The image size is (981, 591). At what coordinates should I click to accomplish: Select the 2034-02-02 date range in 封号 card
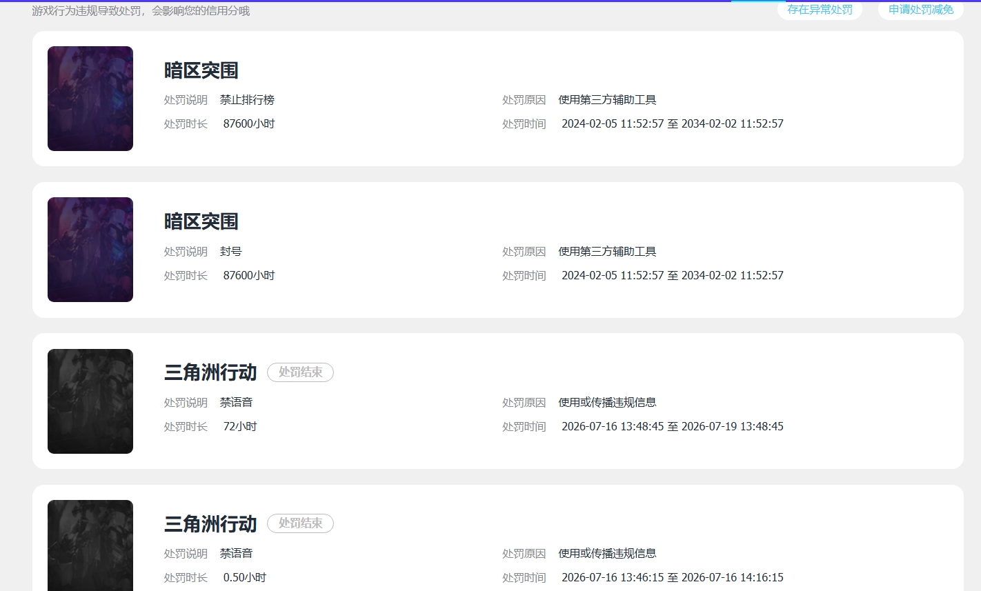(x=673, y=276)
